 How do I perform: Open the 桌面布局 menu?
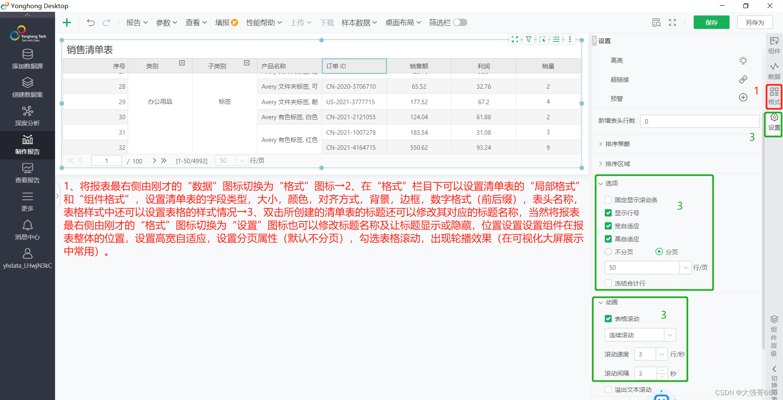pos(403,22)
